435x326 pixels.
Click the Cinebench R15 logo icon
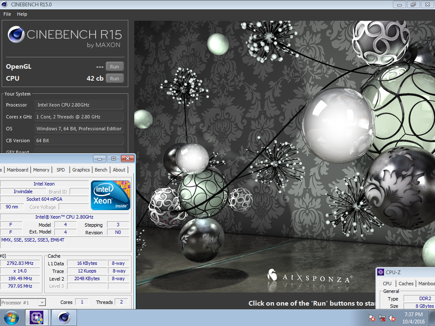pos(16,35)
